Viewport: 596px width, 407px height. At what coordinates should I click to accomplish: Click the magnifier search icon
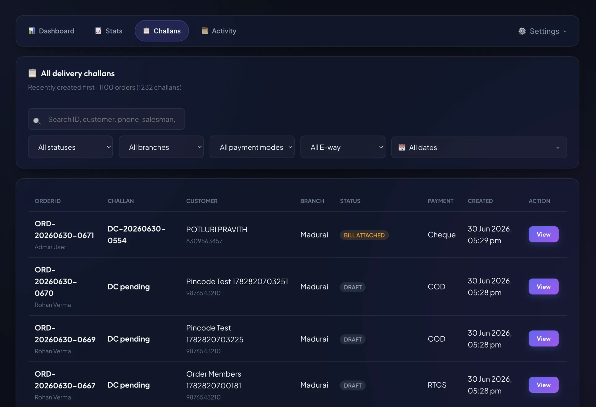coord(37,121)
